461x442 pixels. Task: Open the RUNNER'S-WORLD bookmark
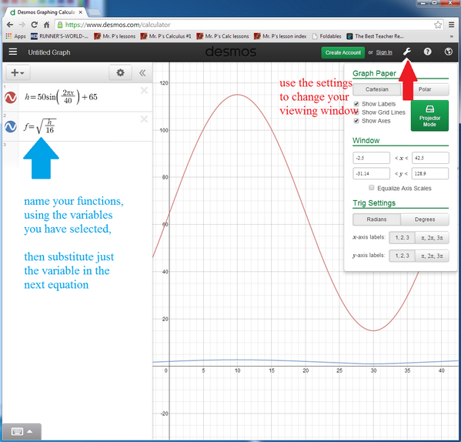coord(59,36)
